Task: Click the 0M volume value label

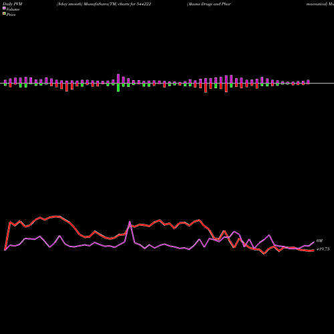Action: pos(319,240)
